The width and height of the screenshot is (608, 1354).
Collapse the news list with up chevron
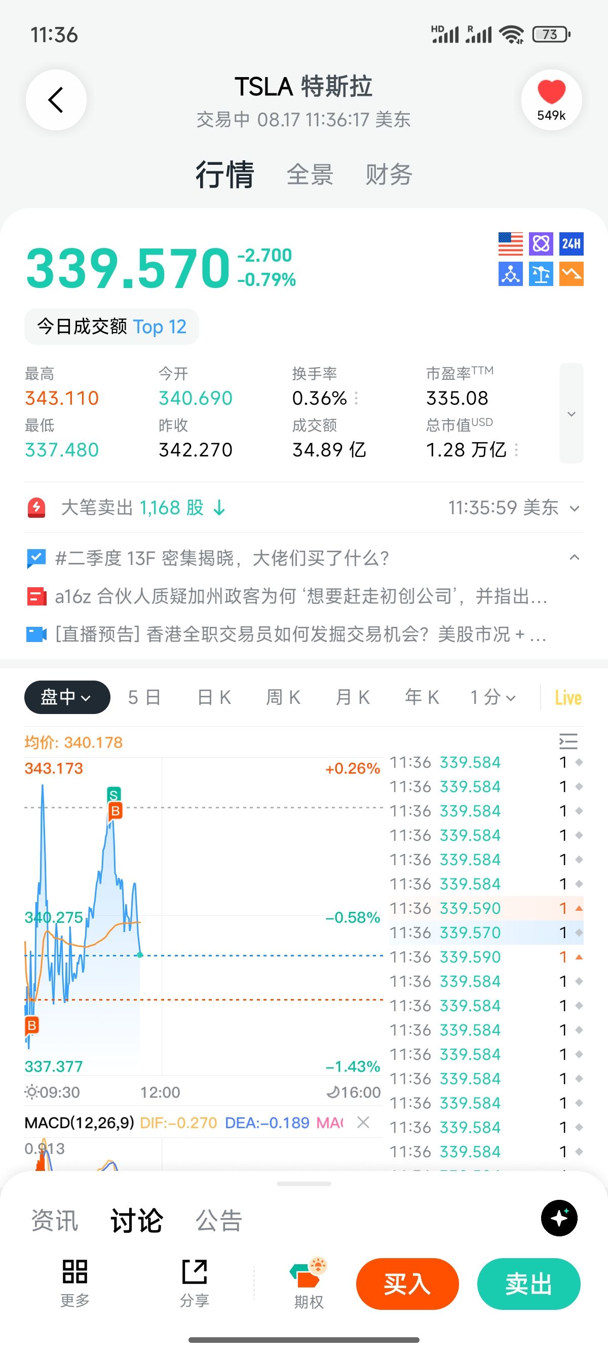[575, 557]
